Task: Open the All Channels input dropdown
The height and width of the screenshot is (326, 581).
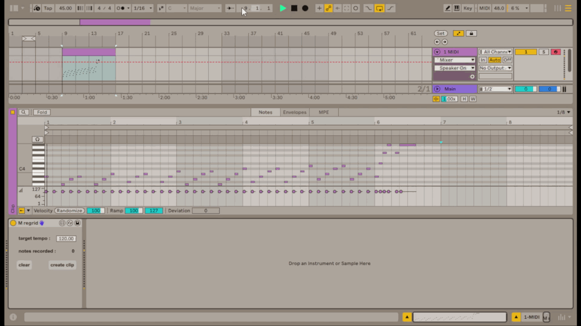Action: 496,52
